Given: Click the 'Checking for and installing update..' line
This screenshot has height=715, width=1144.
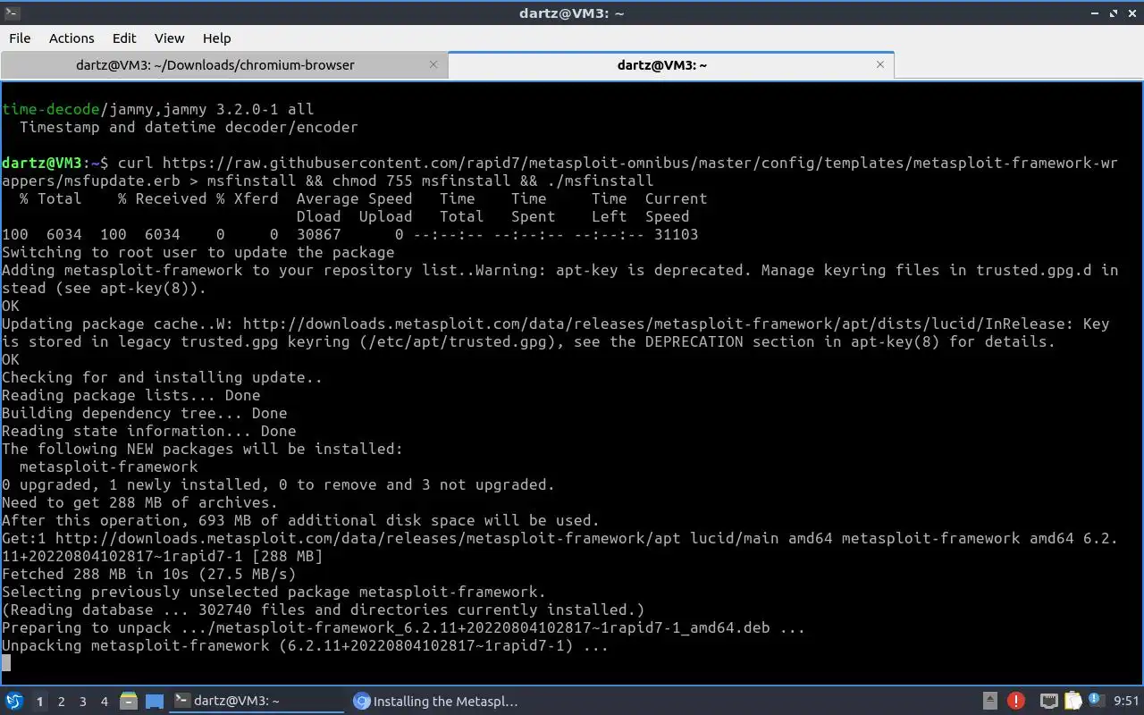Looking at the screenshot, I should (162, 377).
